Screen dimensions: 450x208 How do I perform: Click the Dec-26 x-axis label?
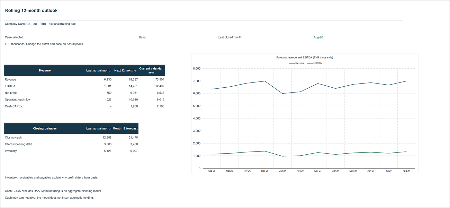pyautogui.click(x=265, y=171)
